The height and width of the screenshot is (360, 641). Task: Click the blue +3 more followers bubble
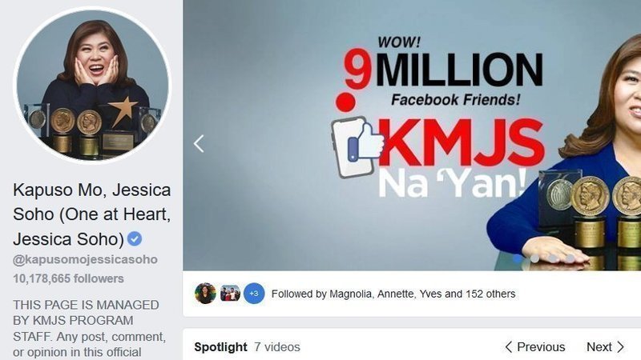pos(254,294)
